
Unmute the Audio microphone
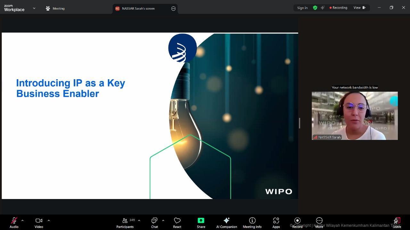(x=14, y=223)
